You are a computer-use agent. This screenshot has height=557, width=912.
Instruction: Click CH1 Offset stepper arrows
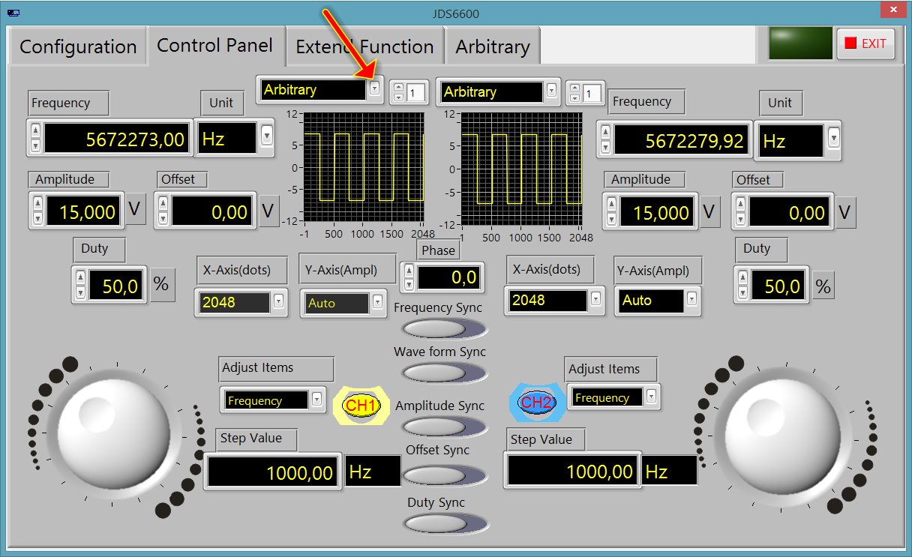163,211
